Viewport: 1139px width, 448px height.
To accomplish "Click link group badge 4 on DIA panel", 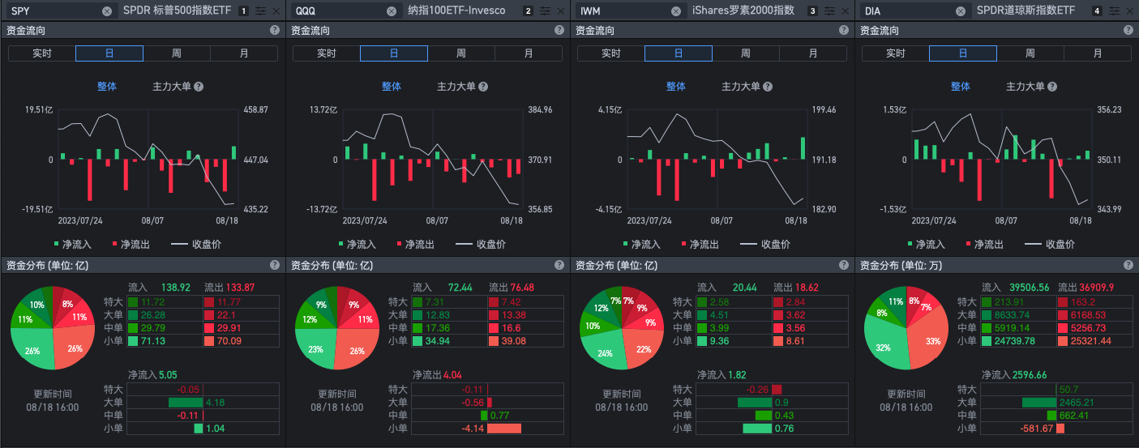I will (x=1098, y=11).
